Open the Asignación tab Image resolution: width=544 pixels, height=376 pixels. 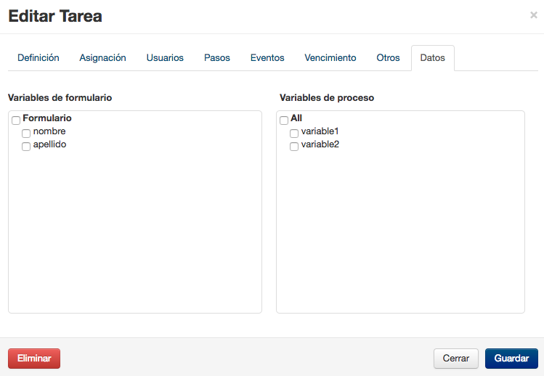(102, 58)
